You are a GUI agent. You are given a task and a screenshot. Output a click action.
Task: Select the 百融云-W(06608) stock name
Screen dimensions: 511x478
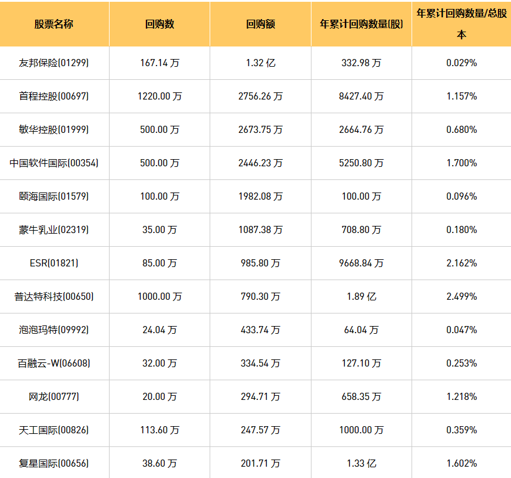(54, 363)
